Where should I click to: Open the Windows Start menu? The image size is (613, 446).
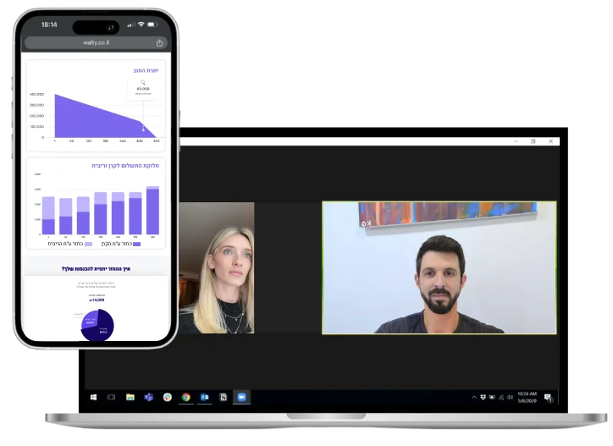pos(93,397)
